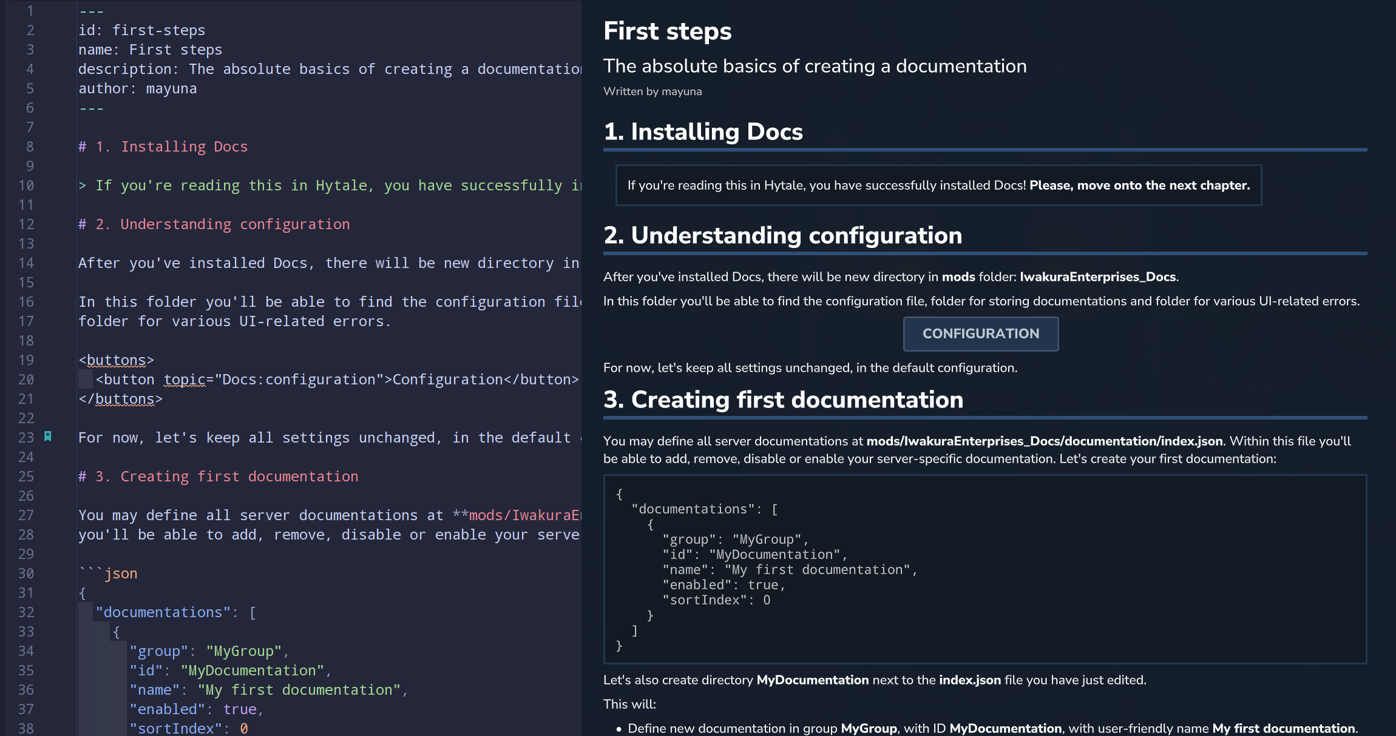Image resolution: width=1396 pixels, height=736 pixels.
Task: Select the heading "1. Installing Docs"
Action: [703, 132]
